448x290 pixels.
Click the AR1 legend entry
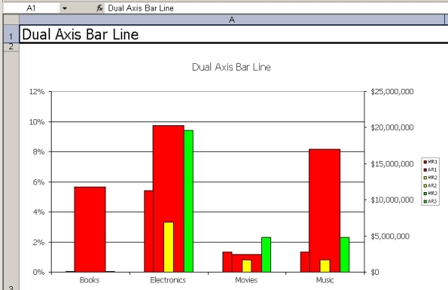[431, 170]
